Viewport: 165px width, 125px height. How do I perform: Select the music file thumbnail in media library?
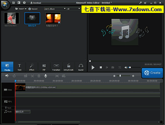(32, 18)
